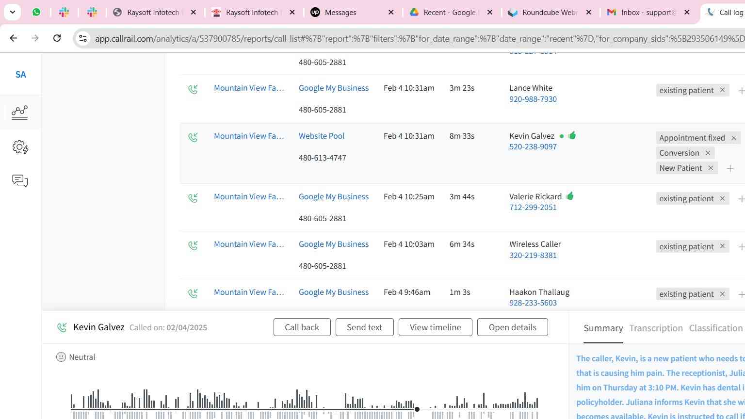
Task: Open the conversations chat sidebar icon
Action: 20,181
